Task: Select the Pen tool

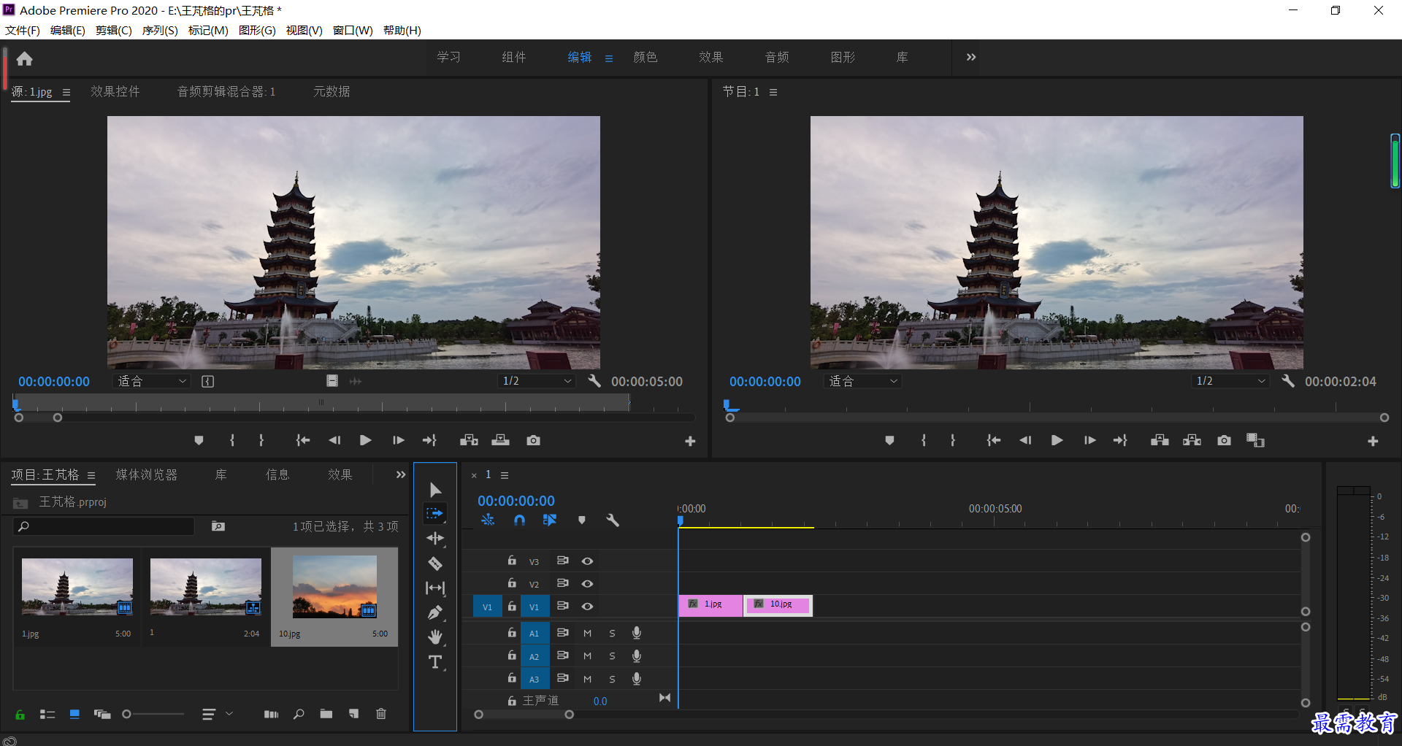Action: click(x=435, y=612)
